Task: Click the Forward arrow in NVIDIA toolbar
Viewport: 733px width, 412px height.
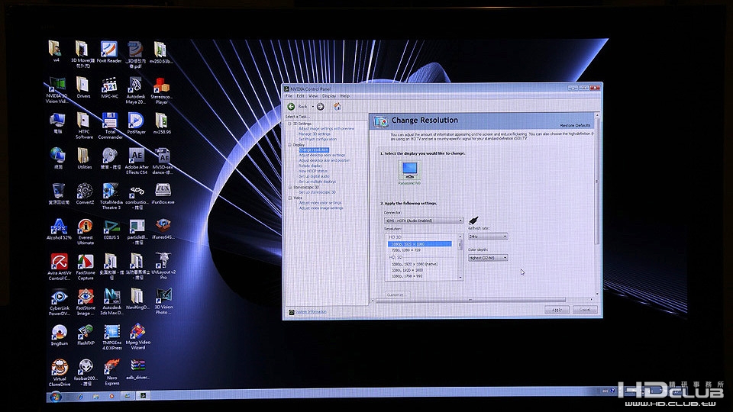Action: click(x=320, y=107)
